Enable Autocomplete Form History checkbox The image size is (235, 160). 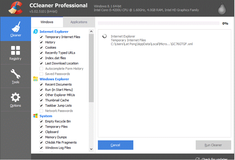[41, 69]
